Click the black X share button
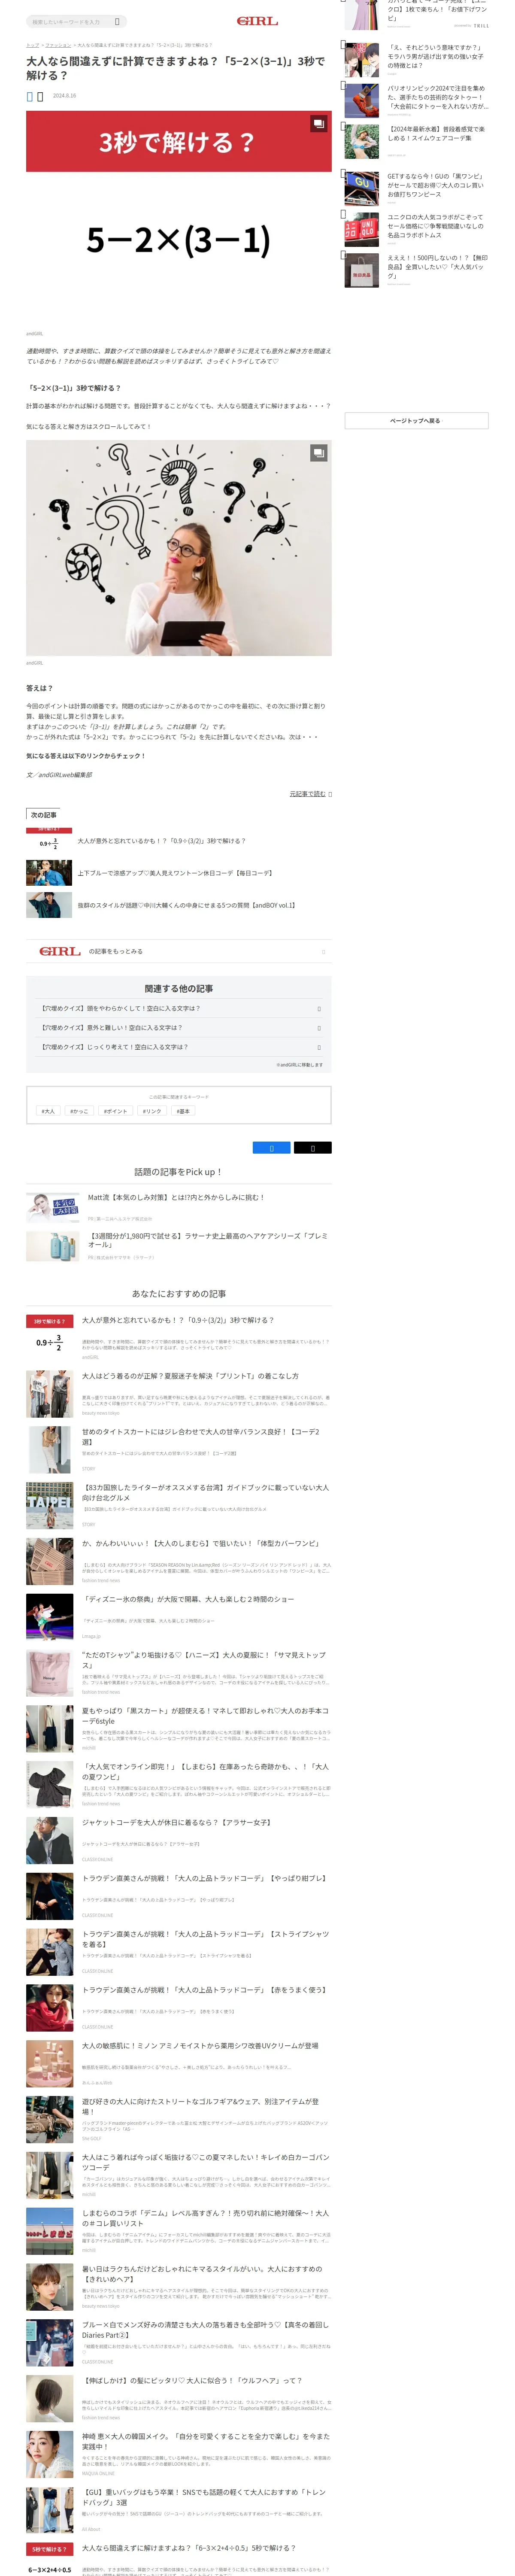Screen dimensions: 515x2576 312,1148
